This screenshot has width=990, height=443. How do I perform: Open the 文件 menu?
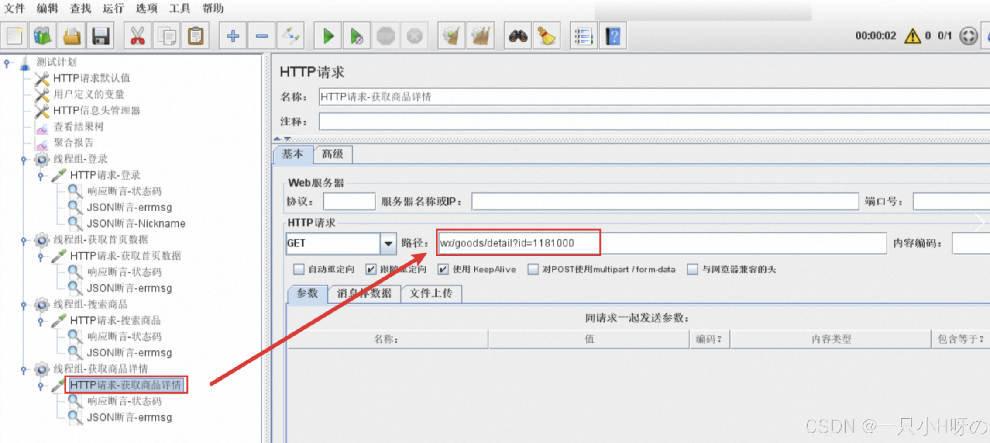(x=14, y=8)
